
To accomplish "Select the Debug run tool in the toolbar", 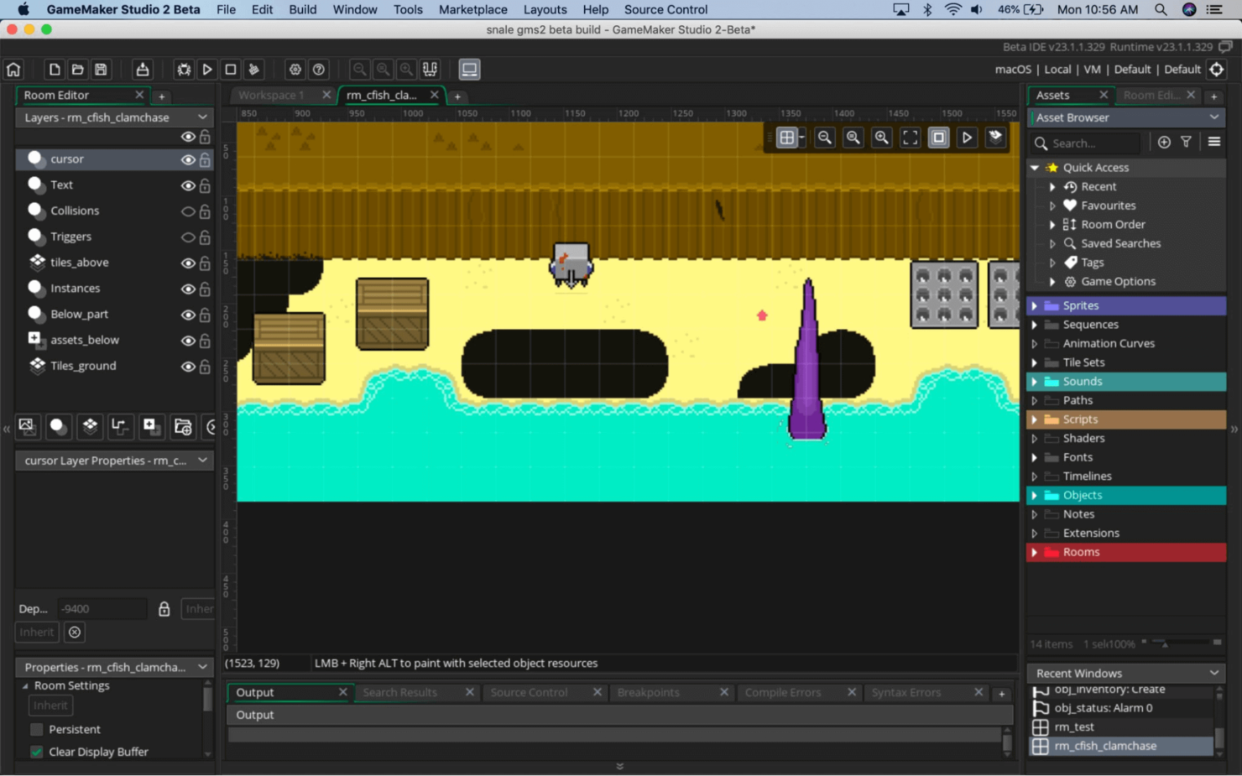I will 184,69.
